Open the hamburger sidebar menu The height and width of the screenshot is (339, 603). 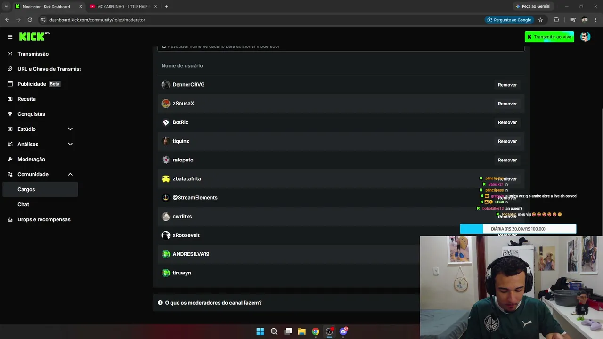click(x=10, y=37)
